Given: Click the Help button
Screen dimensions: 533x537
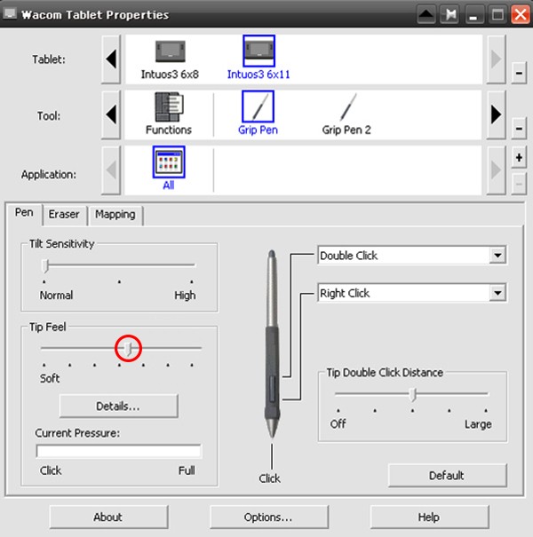Looking at the screenshot, I should [429, 517].
